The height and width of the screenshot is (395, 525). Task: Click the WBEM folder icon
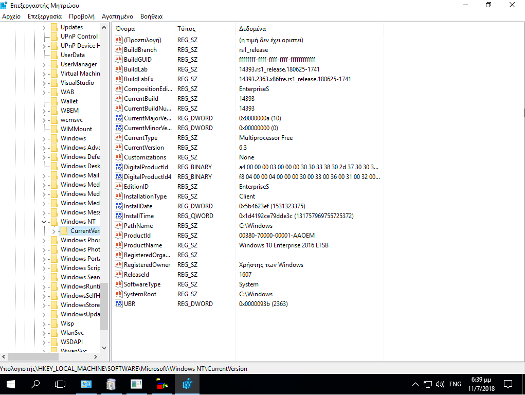point(54,110)
